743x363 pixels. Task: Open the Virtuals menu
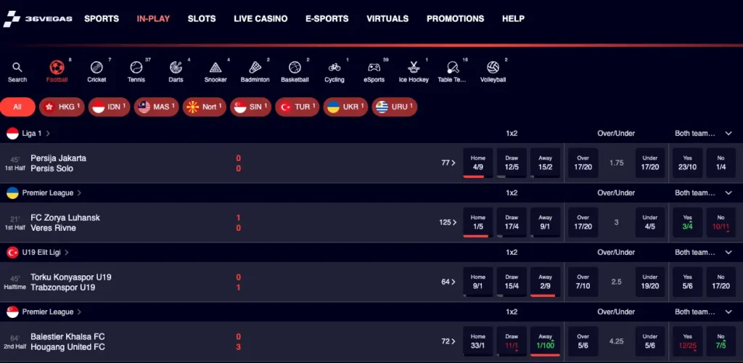387,19
